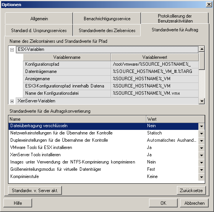Open dropdown for XenServer Tools installieren

[x=201, y=155]
